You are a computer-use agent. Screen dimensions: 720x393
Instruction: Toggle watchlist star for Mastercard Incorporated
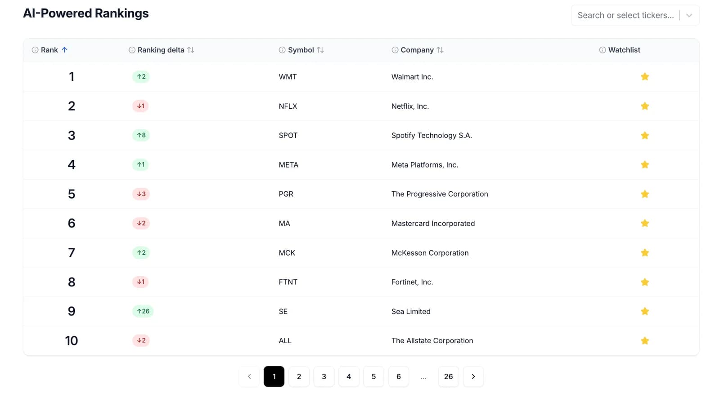644,223
